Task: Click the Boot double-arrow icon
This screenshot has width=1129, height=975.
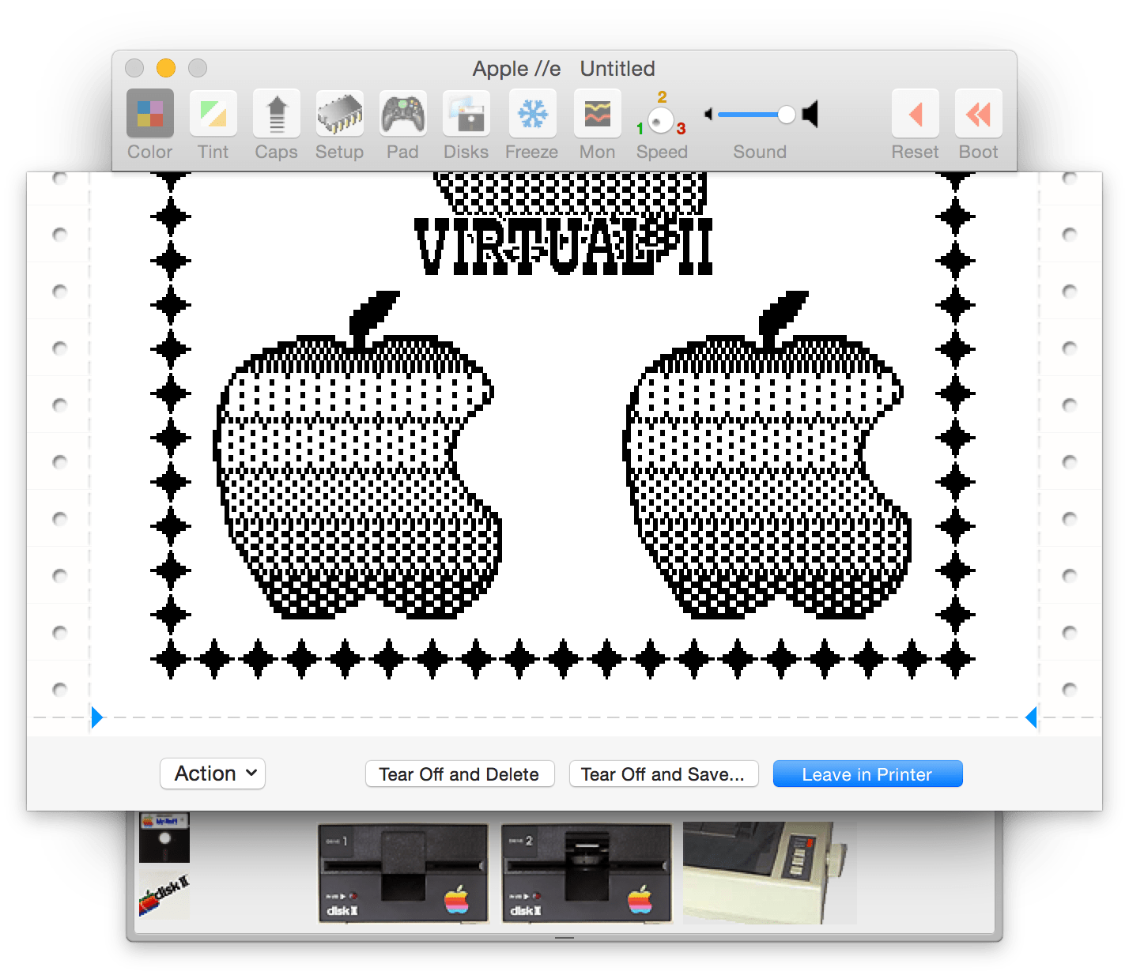Action: coord(979,114)
